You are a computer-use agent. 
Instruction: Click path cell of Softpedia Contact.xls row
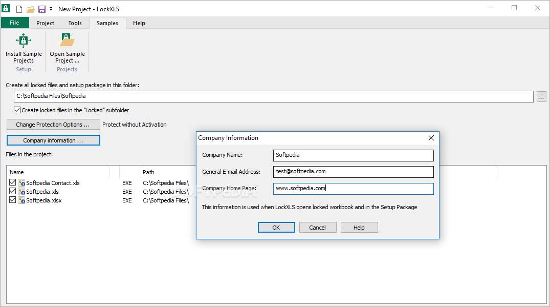click(166, 183)
